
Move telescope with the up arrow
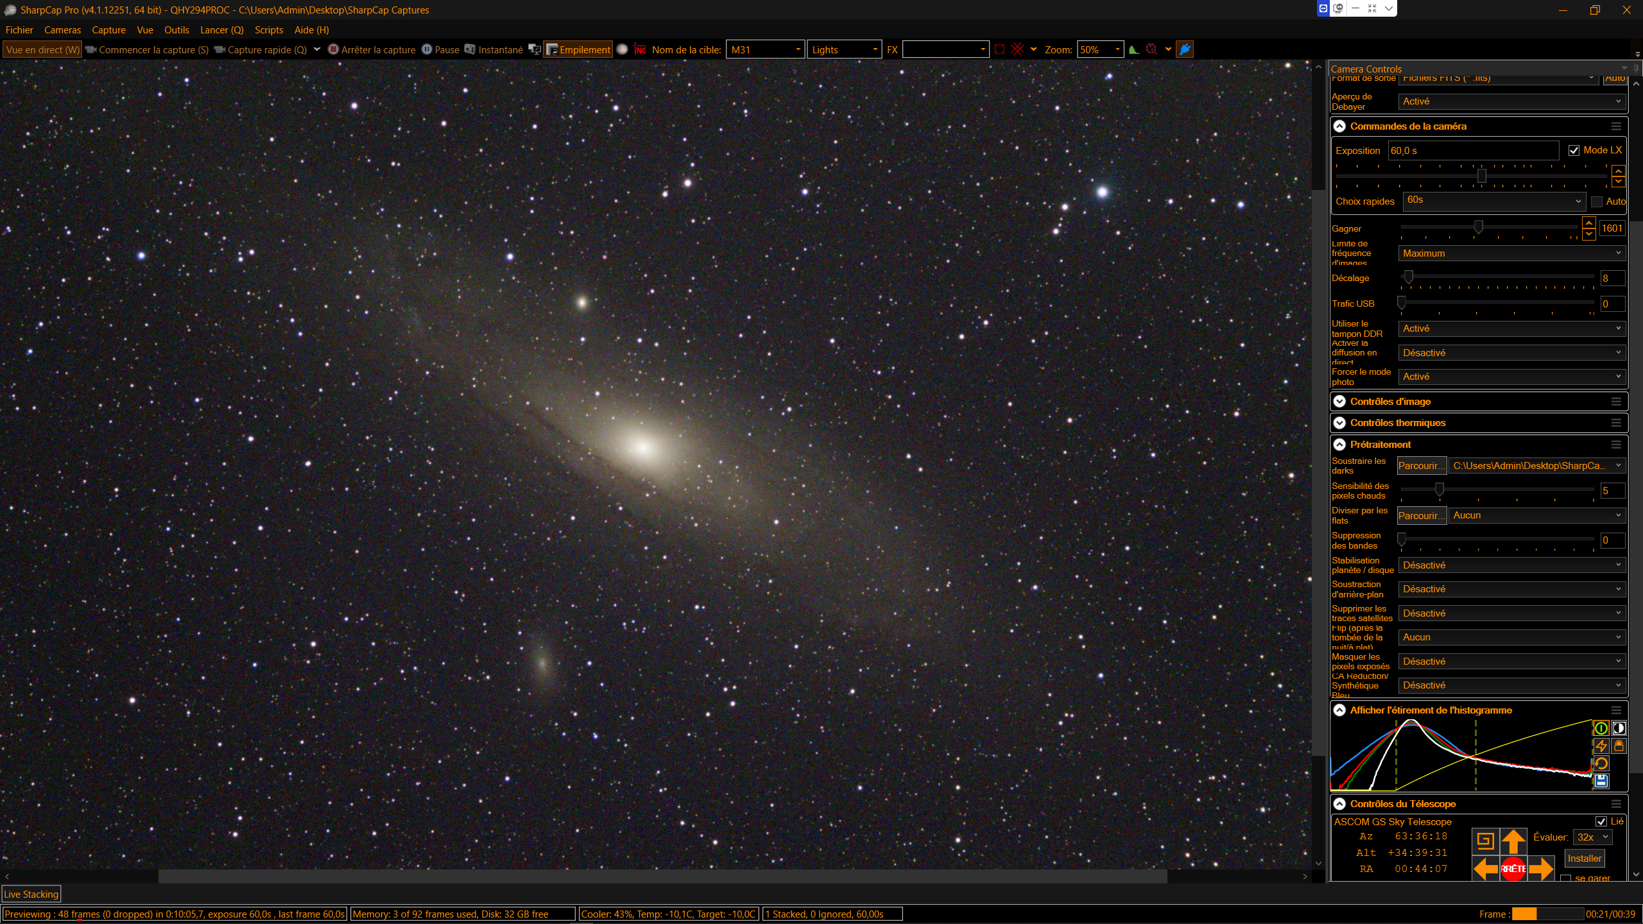[x=1513, y=841]
